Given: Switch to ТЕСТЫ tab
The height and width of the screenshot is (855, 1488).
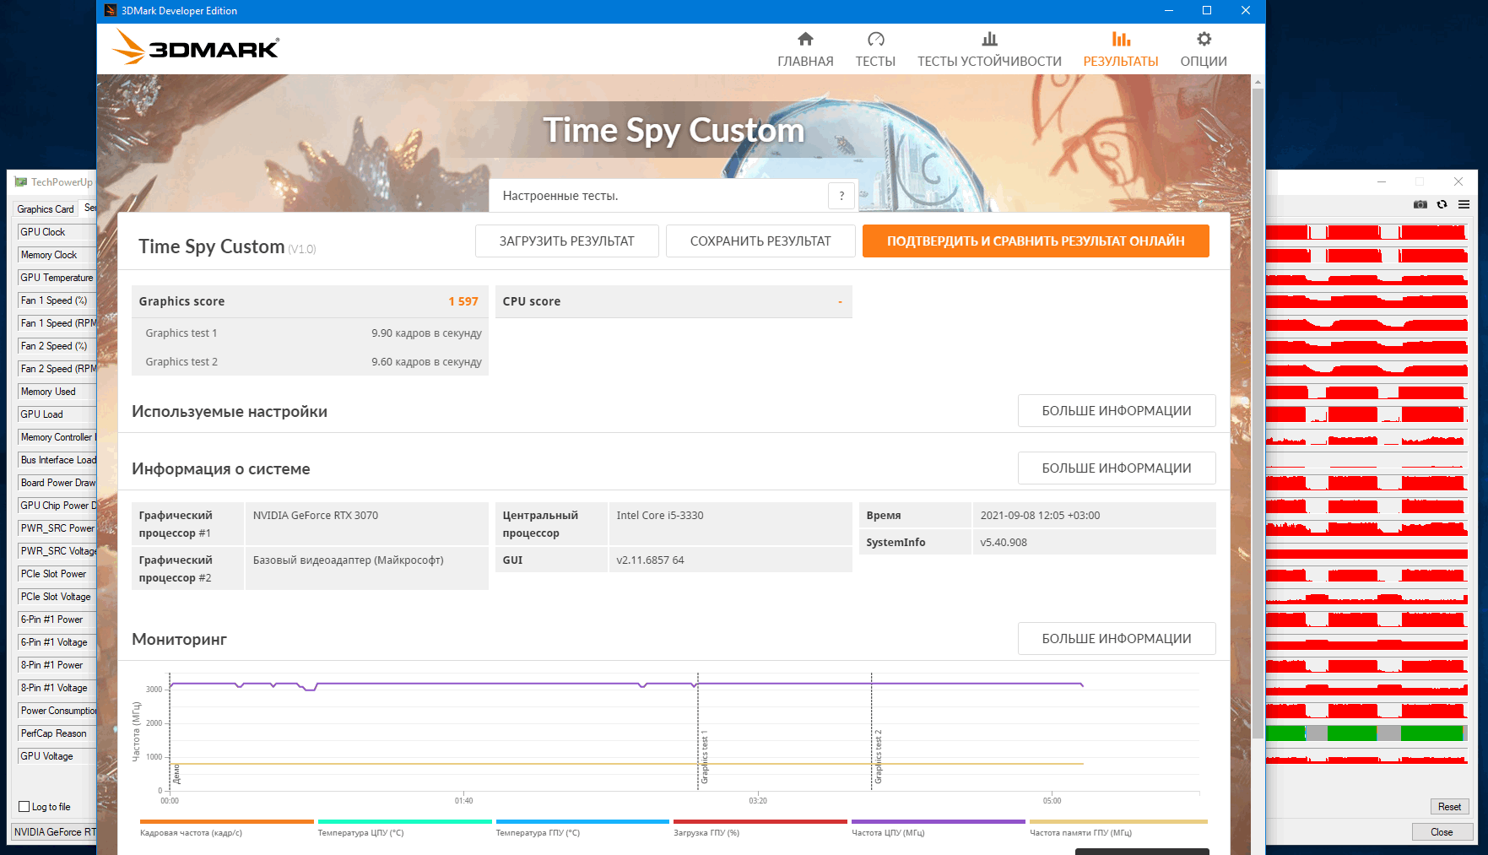Looking at the screenshot, I should (x=875, y=50).
